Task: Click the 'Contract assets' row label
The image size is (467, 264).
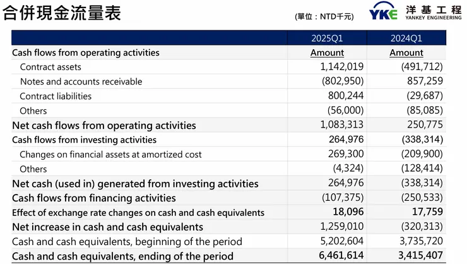Action: point(50,67)
